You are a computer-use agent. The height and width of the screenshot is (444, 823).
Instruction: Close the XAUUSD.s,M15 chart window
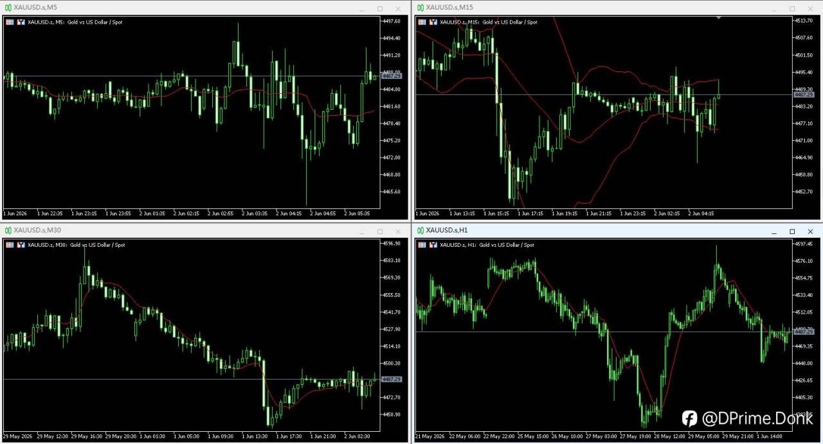[810, 8]
